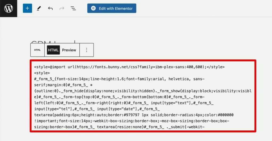Click inside the custom HTML code editor
This screenshot has height=141, width=272.
(143, 96)
